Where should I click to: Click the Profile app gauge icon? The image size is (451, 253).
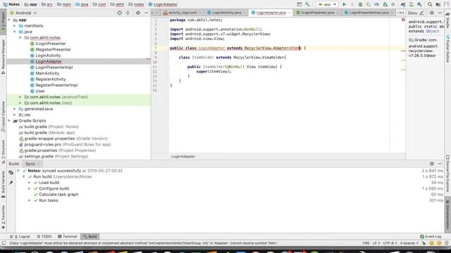pos(377,4)
